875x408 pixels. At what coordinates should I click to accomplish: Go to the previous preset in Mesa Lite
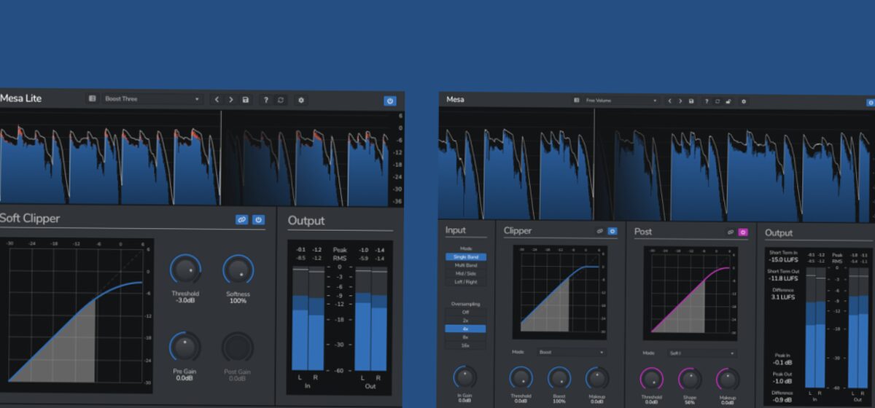pos(217,100)
